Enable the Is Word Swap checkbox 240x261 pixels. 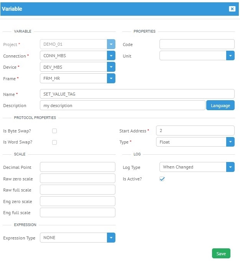point(54,142)
